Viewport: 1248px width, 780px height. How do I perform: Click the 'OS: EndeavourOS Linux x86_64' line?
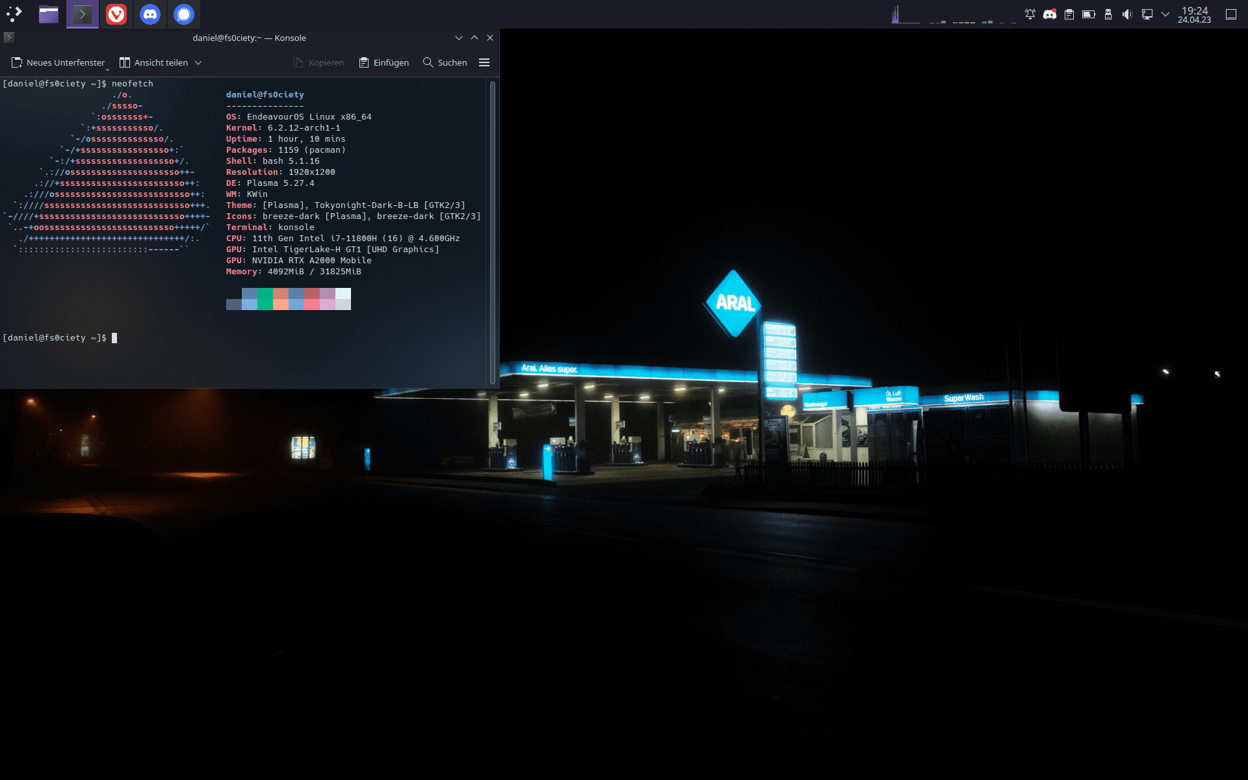pyautogui.click(x=299, y=117)
